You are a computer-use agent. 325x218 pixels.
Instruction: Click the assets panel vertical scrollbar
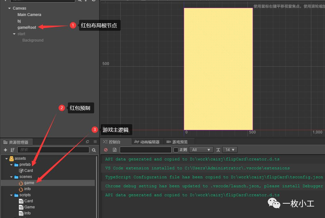(97, 187)
